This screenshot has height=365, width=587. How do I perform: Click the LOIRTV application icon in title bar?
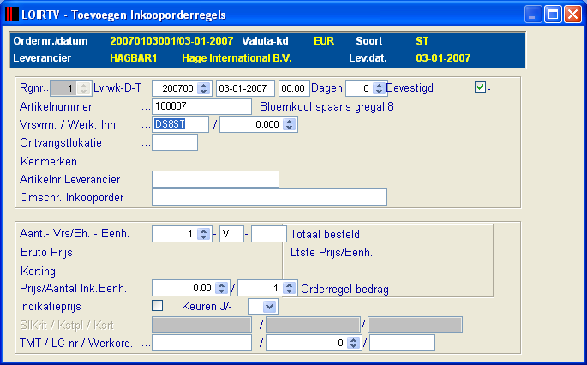[12, 15]
